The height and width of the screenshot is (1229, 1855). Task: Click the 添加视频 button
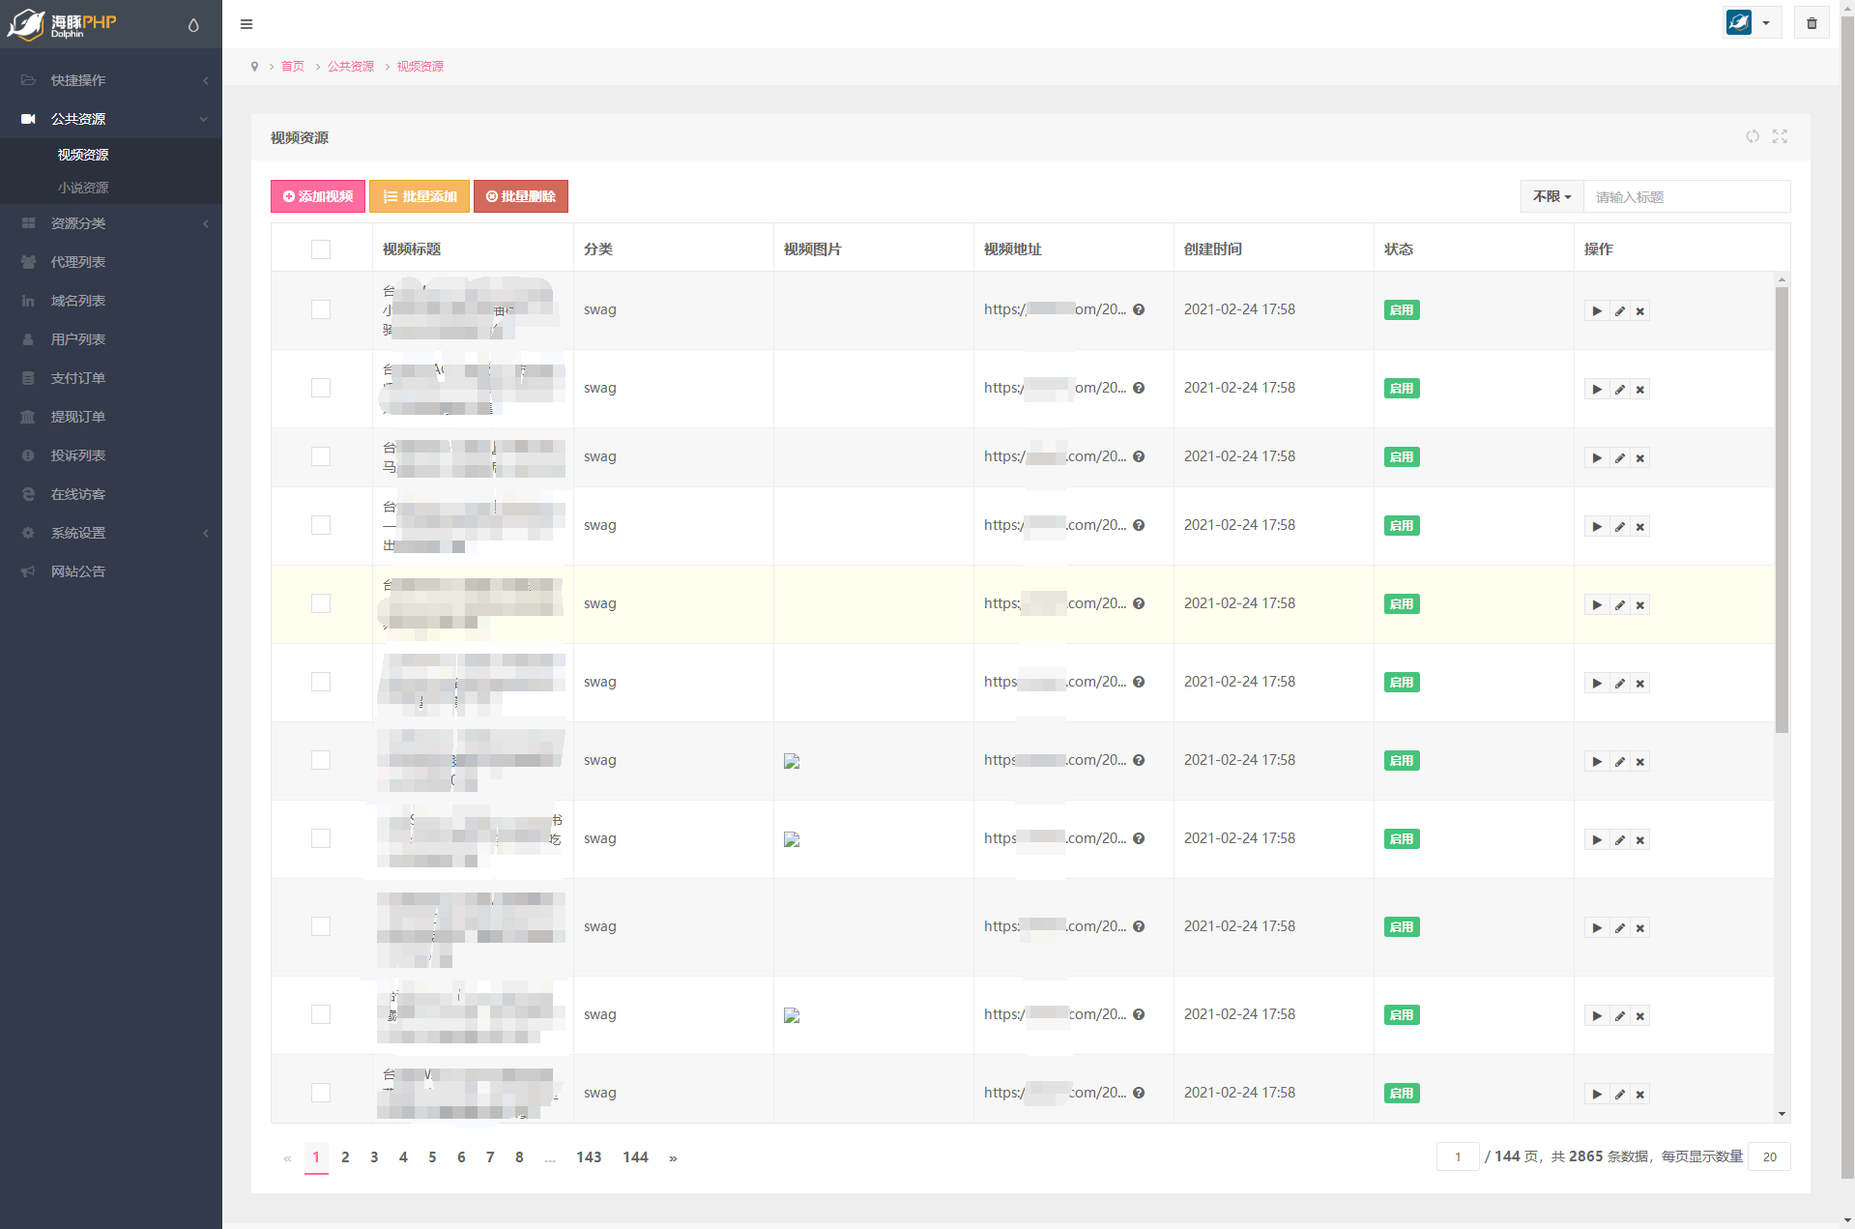pyautogui.click(x=318, y=196)
